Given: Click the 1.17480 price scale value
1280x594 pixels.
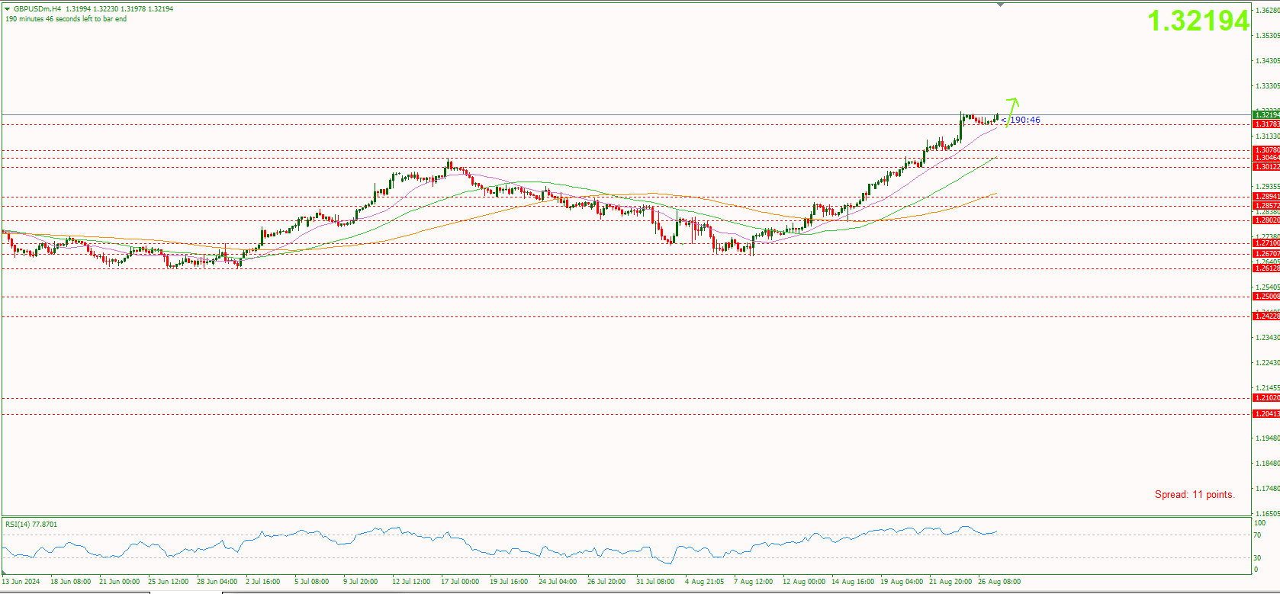Looking at the screenshot, I should [1269, 489].
